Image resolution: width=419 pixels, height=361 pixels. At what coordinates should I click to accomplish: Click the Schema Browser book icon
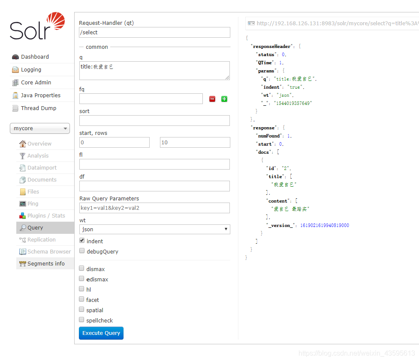point(23,252)
